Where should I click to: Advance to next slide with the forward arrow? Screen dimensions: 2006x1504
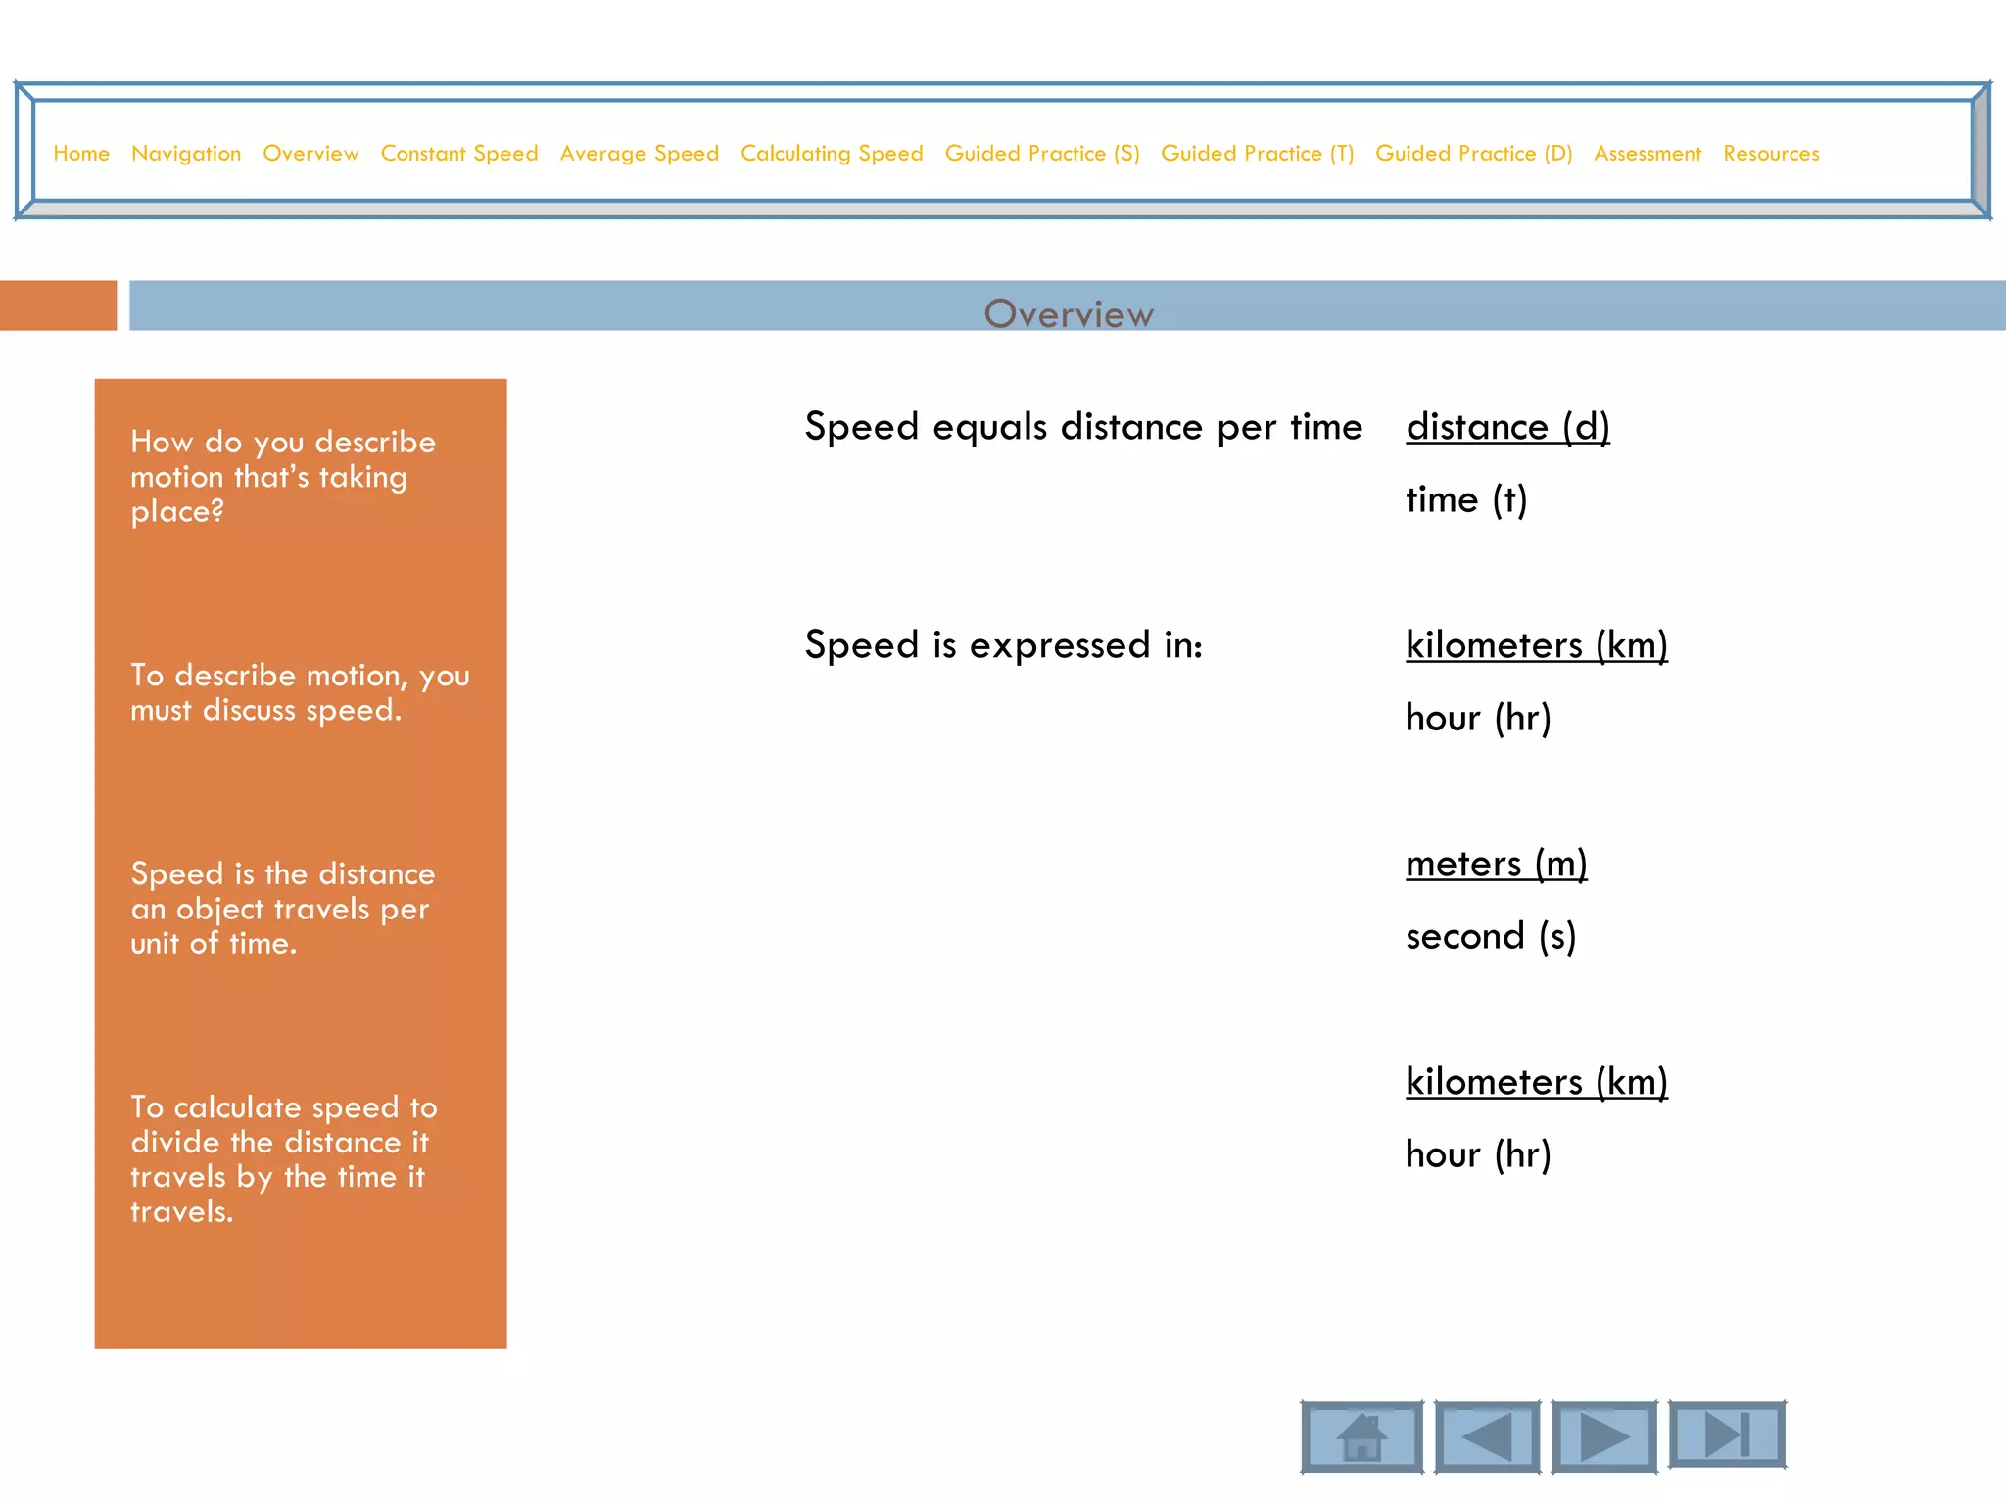(x=1604, y=1436)
